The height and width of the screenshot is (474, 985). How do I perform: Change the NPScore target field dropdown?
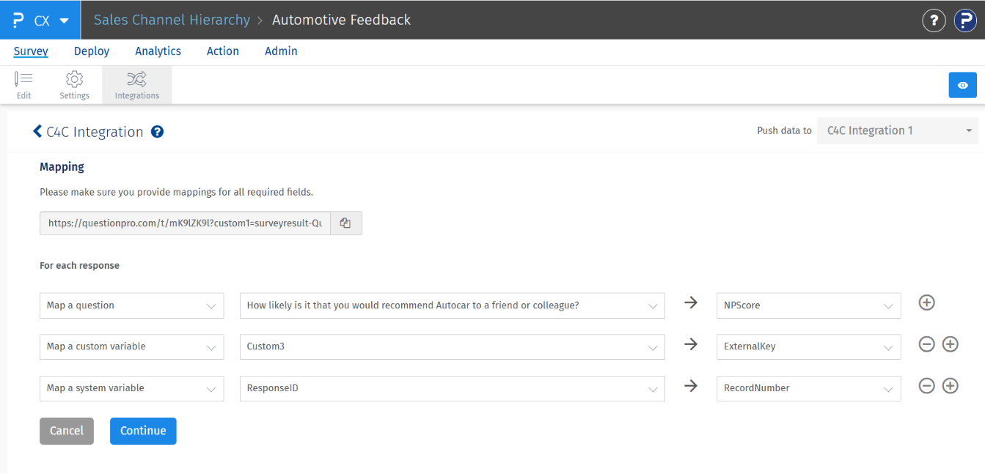click(x=808, y=305)
